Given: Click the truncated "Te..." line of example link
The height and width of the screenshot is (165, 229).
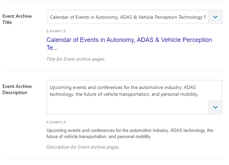Looking at the screenshot, I should [x=52, y=48].
